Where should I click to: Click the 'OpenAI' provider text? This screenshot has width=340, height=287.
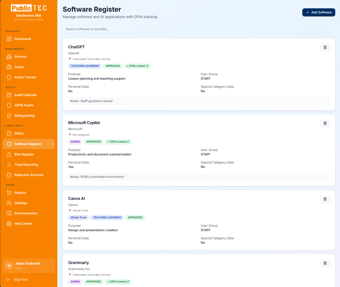point(73,53)
